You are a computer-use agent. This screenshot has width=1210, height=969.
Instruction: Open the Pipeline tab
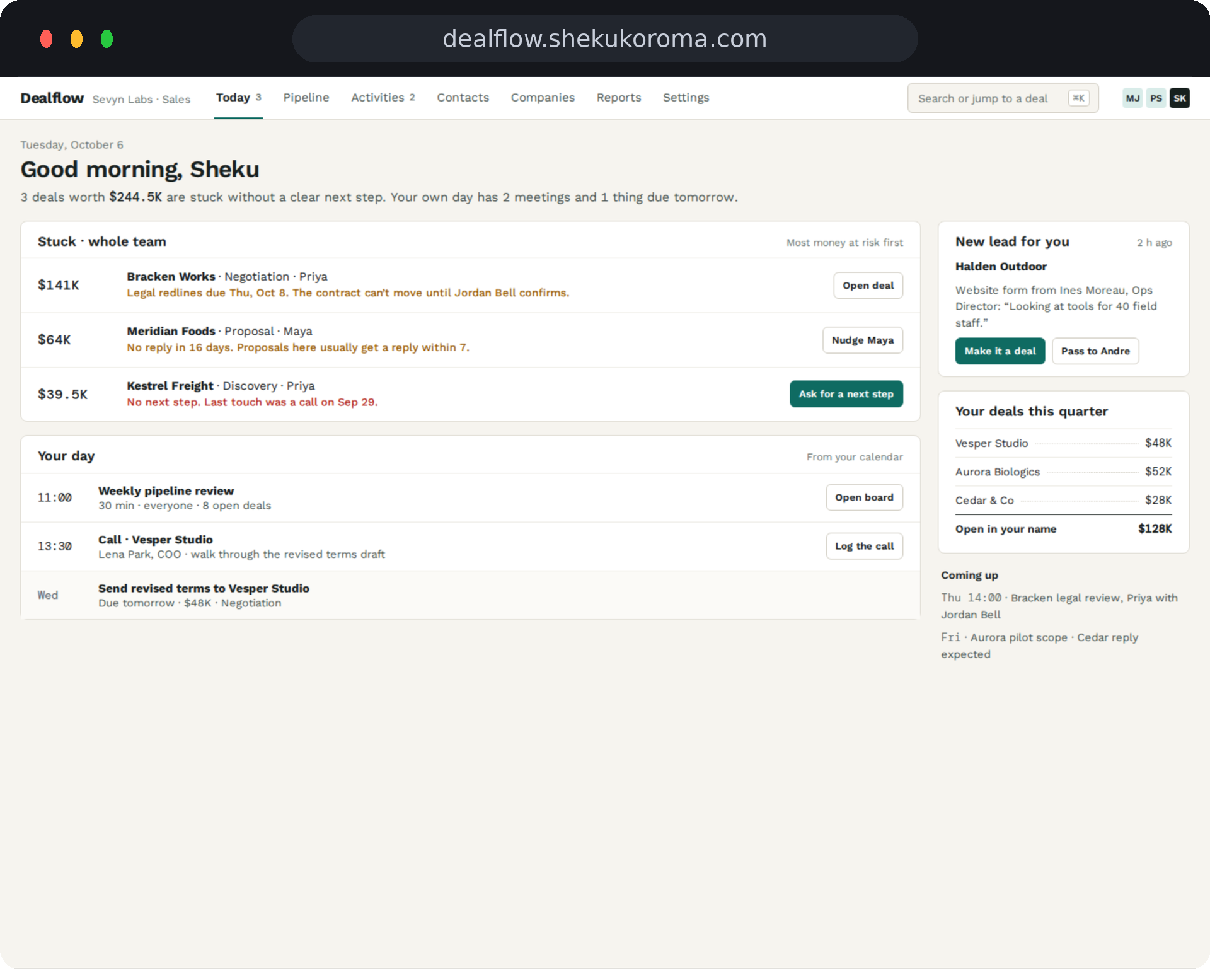point(306,98)
